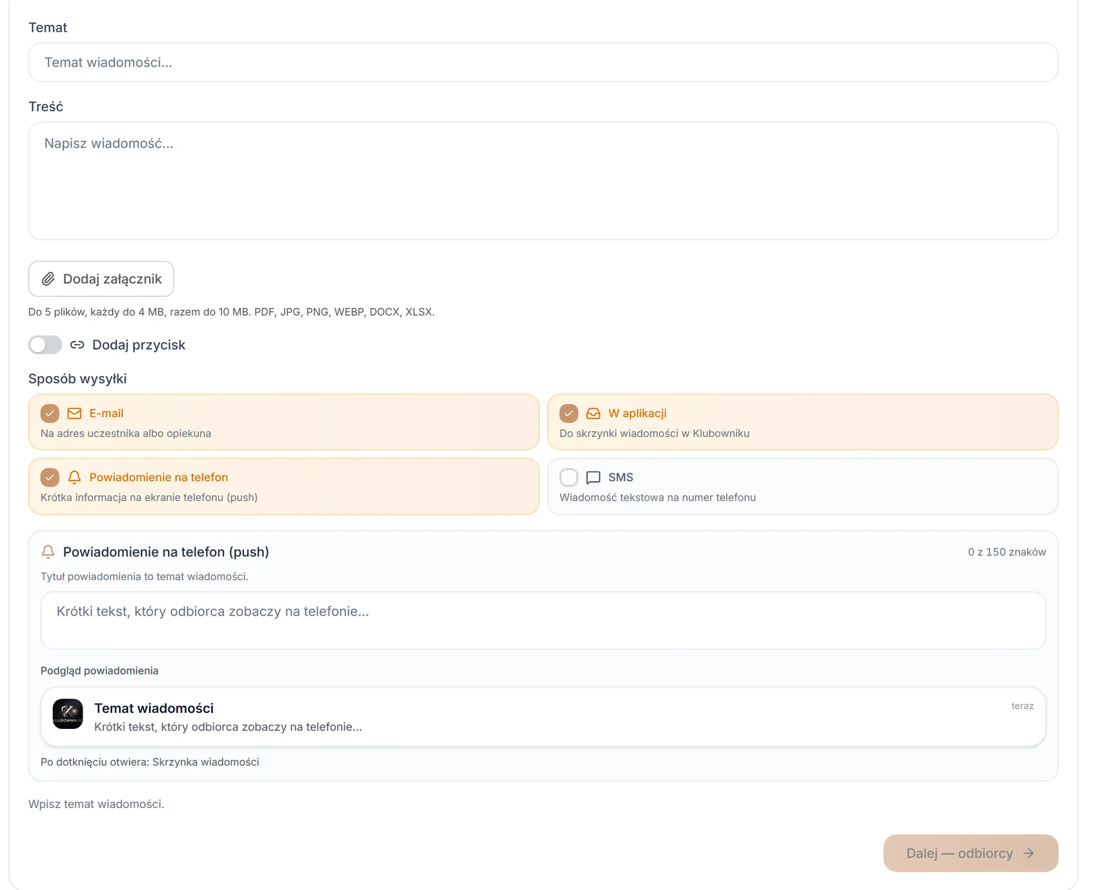1101x890 pixels.
Task: Click the arrow icon on Dalej — odbiorcy button
Action: click(1028, 854)
